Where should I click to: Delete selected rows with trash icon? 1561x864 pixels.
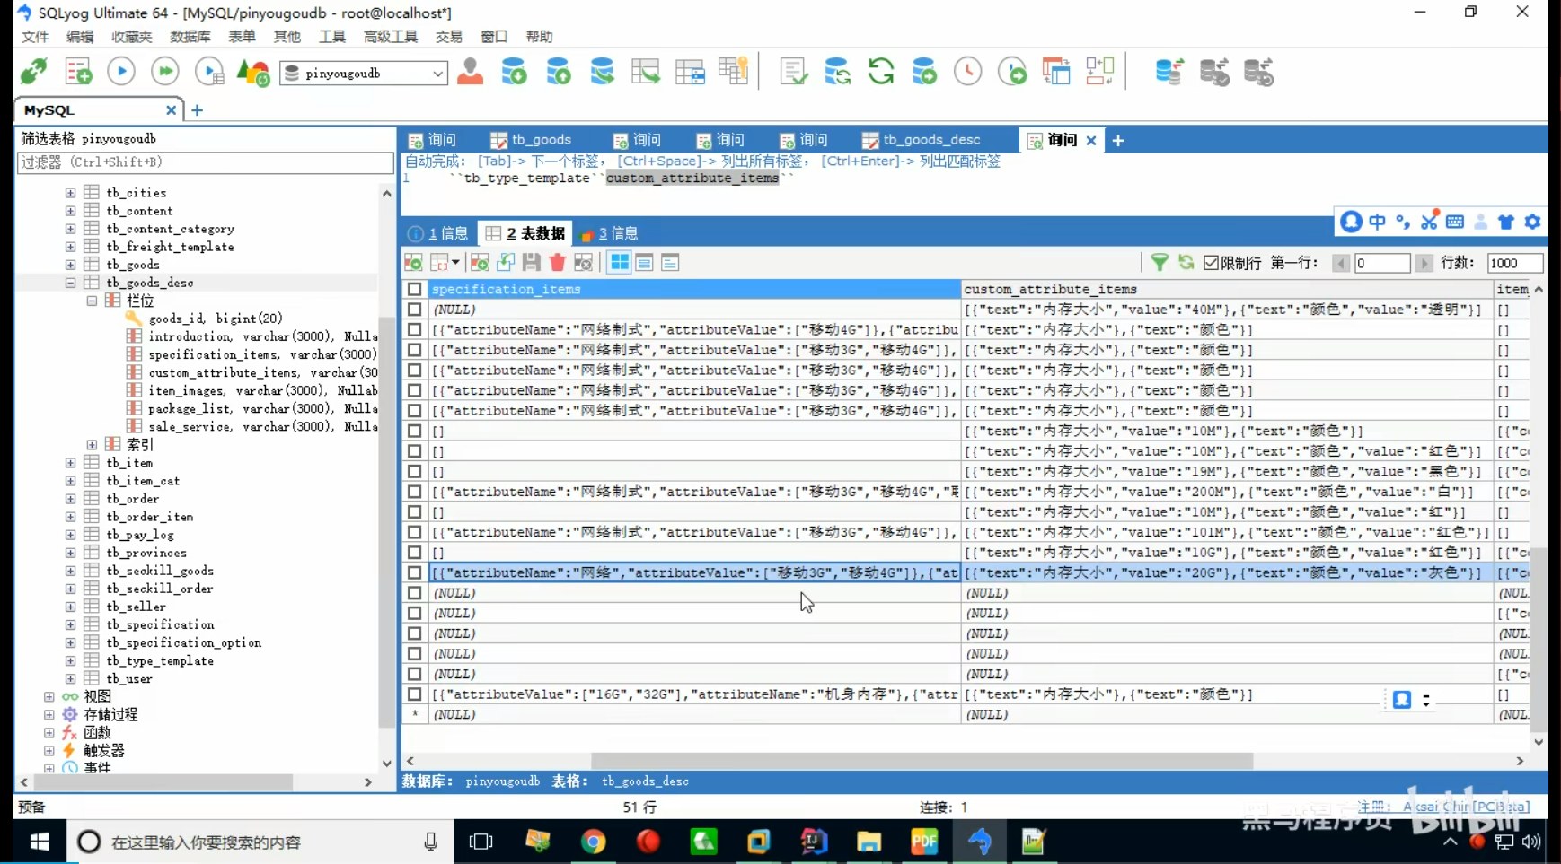coord(558,262)
